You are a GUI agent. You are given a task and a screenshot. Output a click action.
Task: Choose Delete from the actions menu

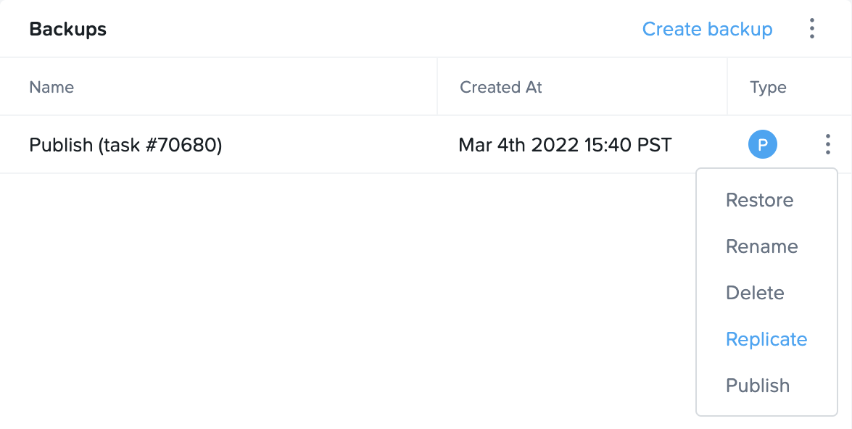point(755,293)
